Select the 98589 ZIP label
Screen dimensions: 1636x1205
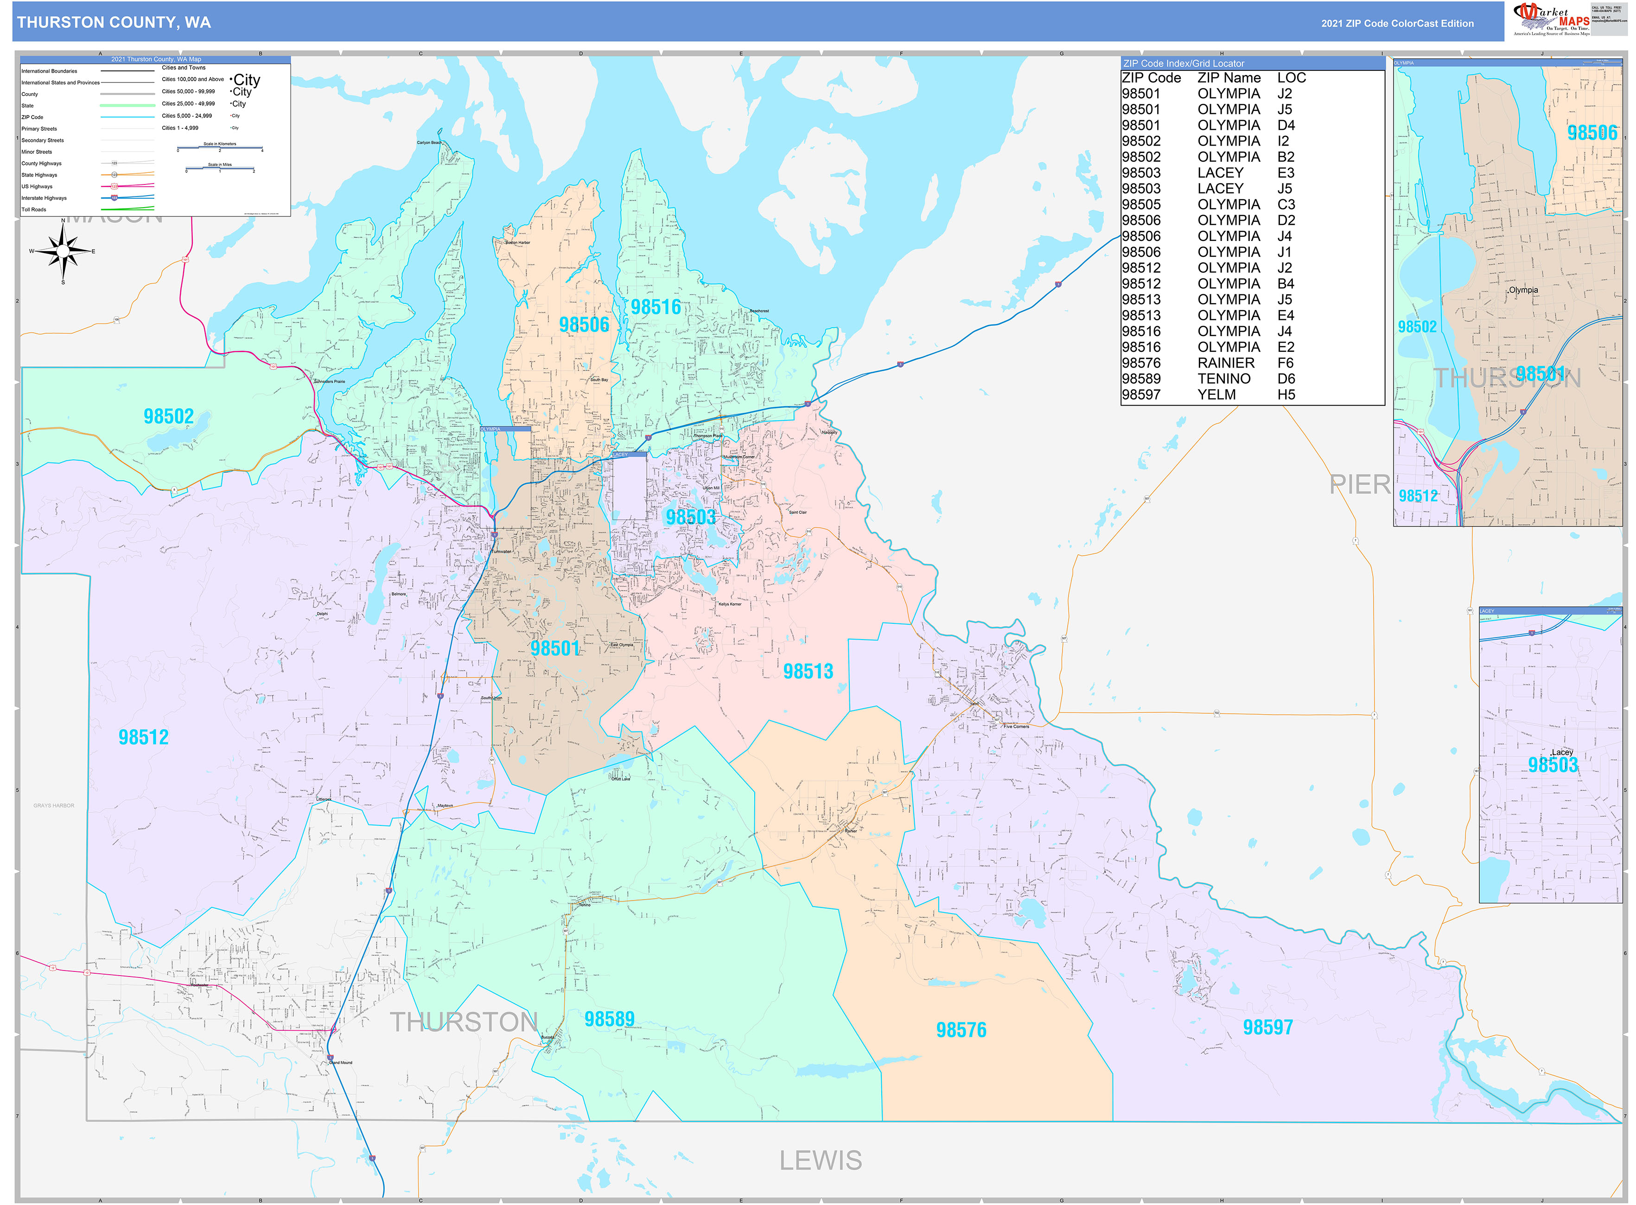pyautogui.click(x=609, y=1019)
